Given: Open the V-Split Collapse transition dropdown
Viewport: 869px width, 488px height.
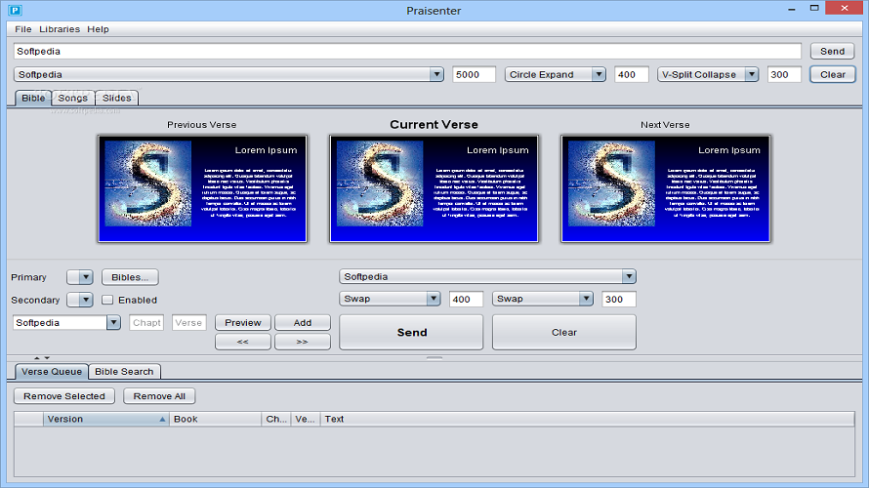Looking at the screenshot, I should 751,75.
